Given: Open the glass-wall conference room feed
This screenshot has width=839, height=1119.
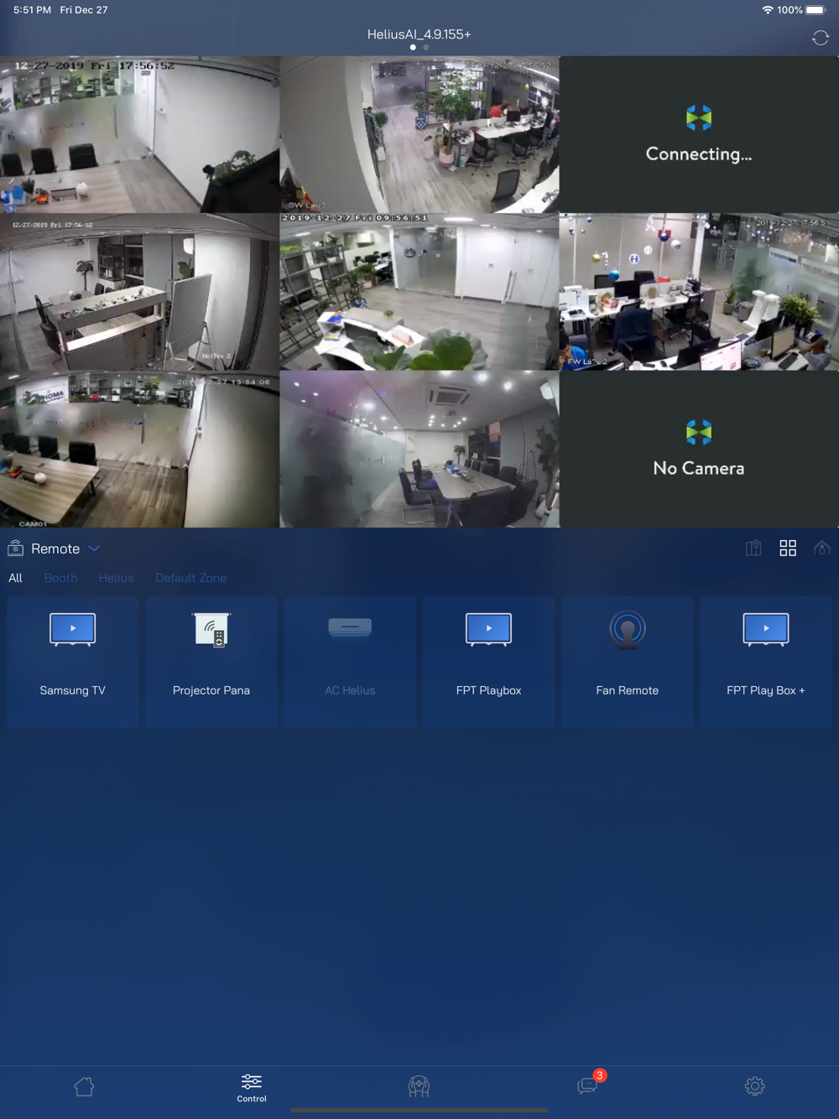Looking at the screenshot, I should tap(419, 450).
